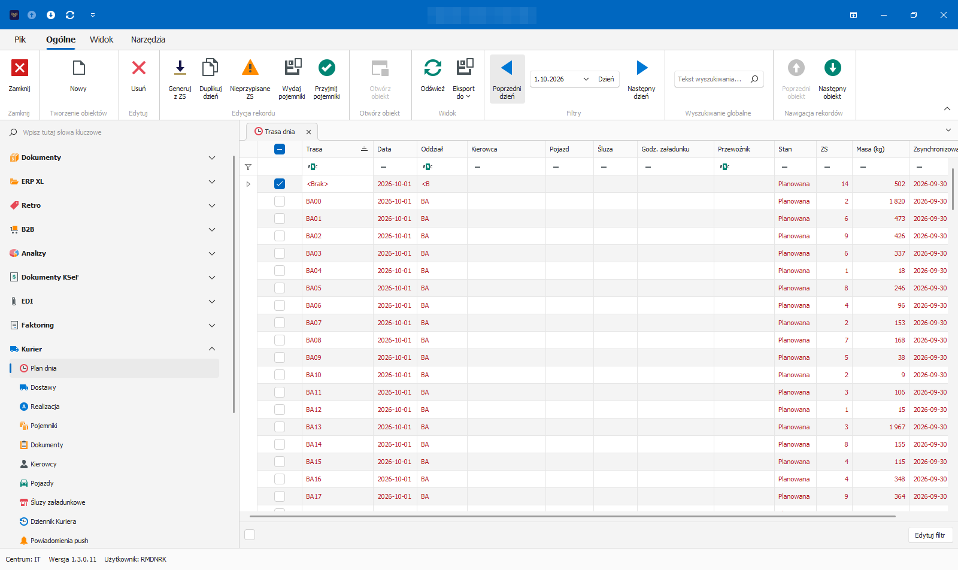Toggle the select-all header checkbox
The height and width of the screenshot is (570, 958).
(x=280, y=149)
